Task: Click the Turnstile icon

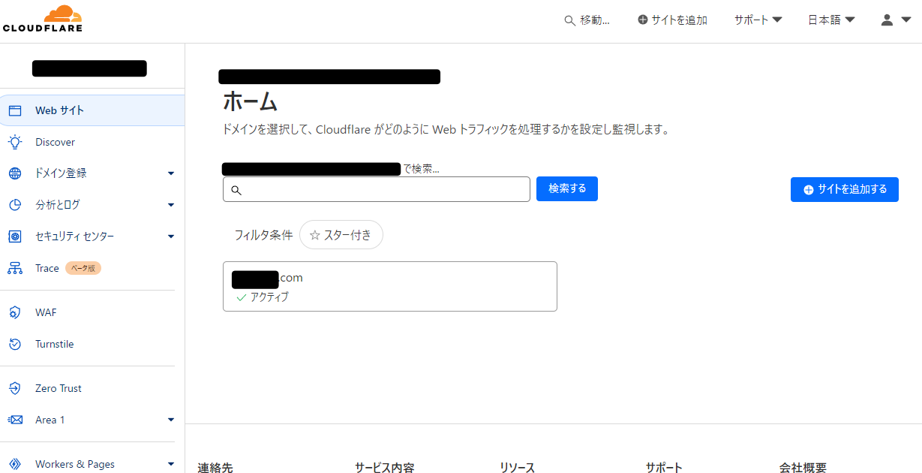Action: click(x=15, y=344)
